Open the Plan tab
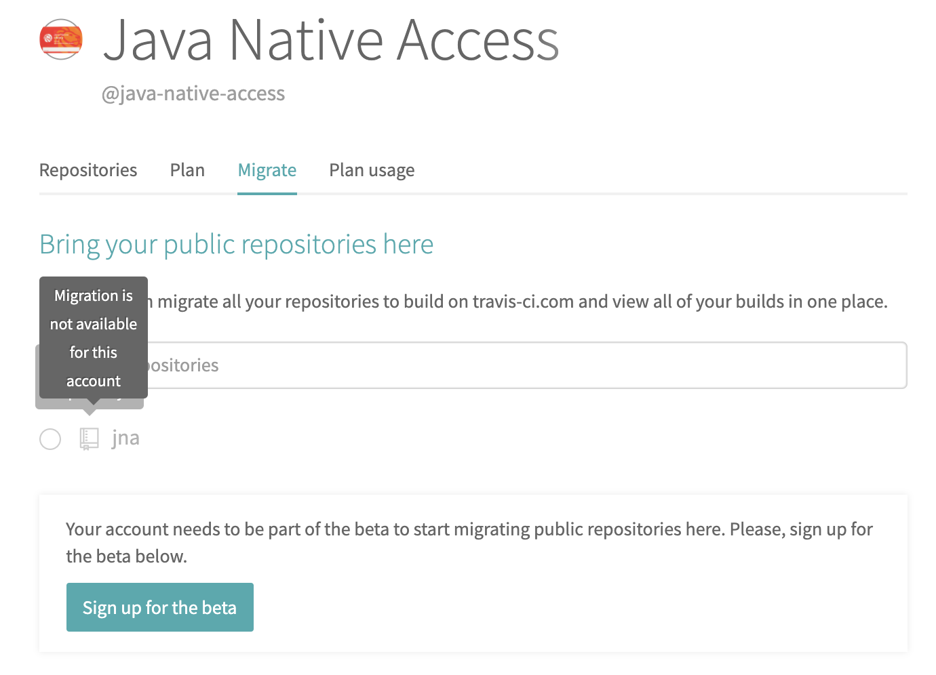The image size is (936, 675). 187,170
